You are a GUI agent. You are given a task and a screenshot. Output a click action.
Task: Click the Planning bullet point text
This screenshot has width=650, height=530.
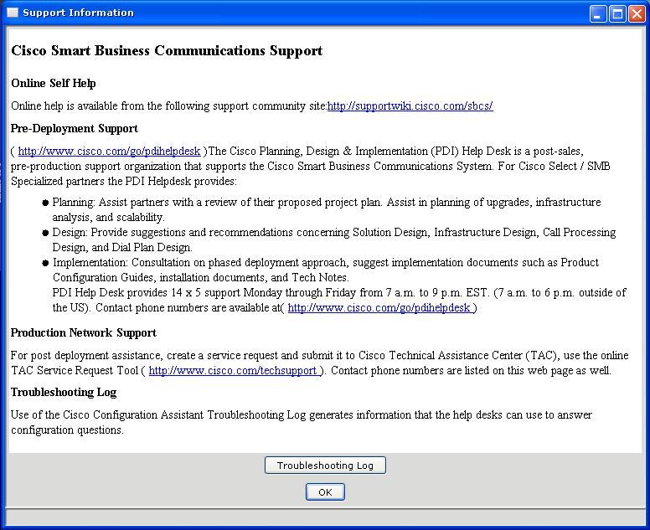(327, 209)
